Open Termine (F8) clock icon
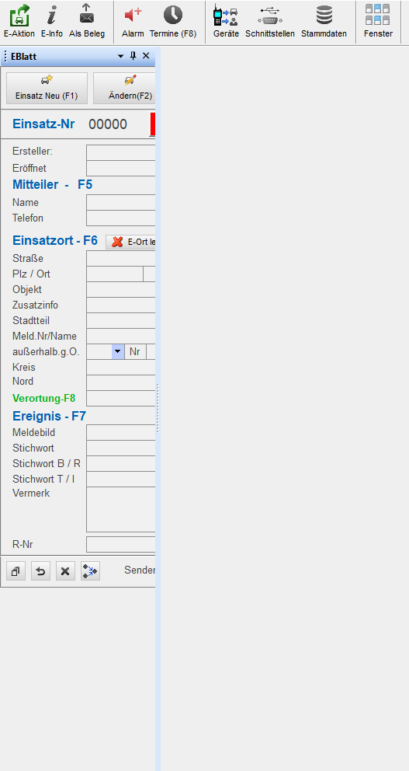Screen dimensions: 409x771 [173, 16]
